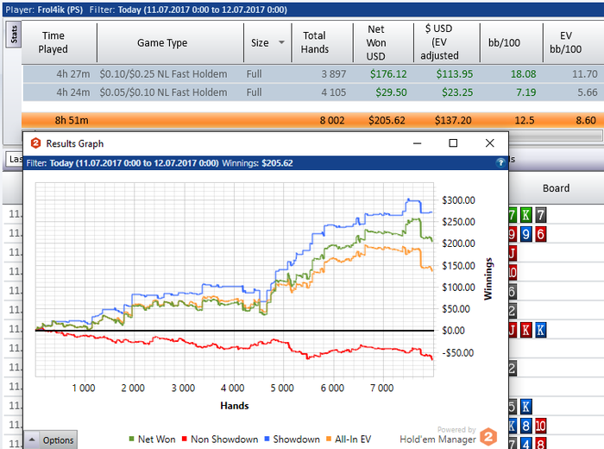Sort by $ USD (EV adjusted) header
604x449 pixels.
tap(439, 42)
